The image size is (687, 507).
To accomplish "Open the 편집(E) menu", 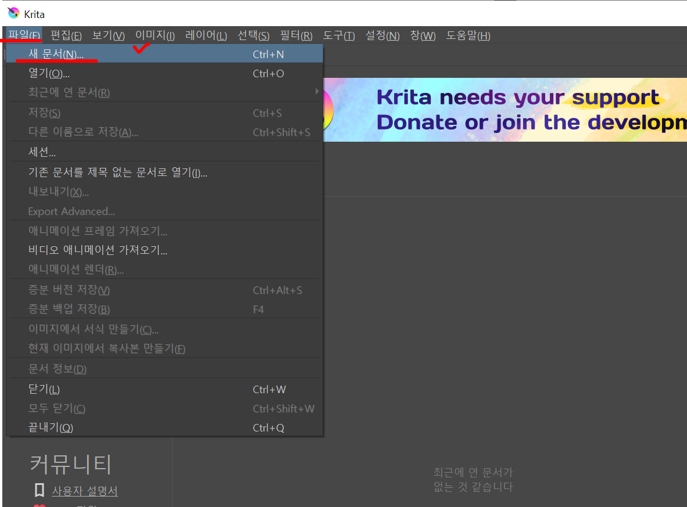I will point(66,35).
